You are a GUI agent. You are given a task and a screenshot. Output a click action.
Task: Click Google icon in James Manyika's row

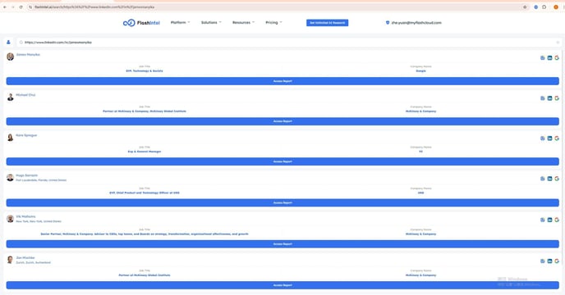[557, 58]
